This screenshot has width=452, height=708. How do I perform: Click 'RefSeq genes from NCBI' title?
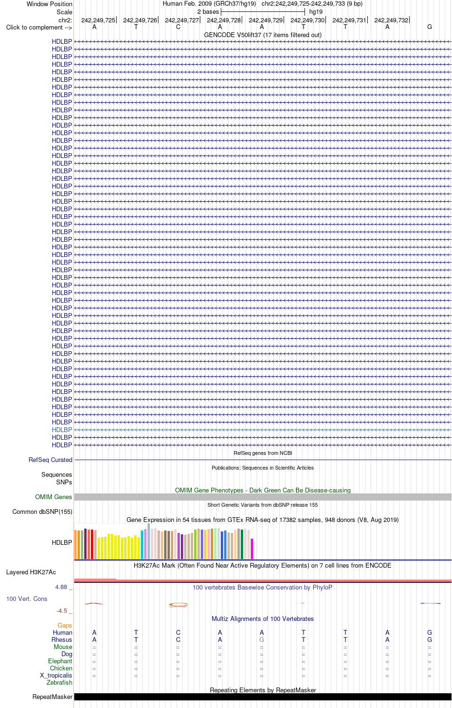coord(263,453)
